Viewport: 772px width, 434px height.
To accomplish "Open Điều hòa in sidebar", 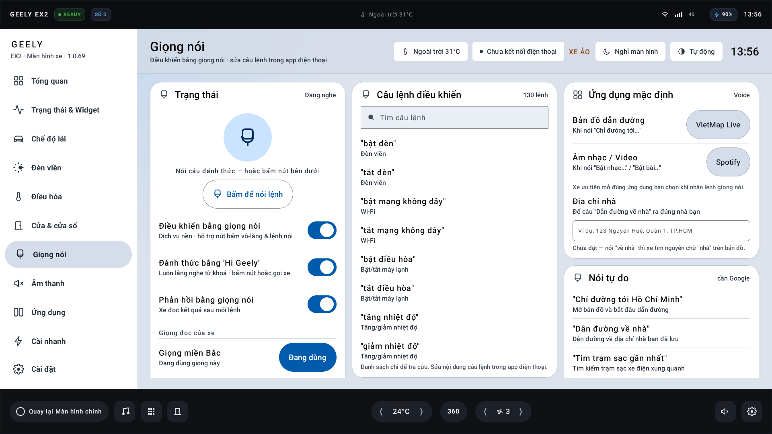I will click(68, 197).
